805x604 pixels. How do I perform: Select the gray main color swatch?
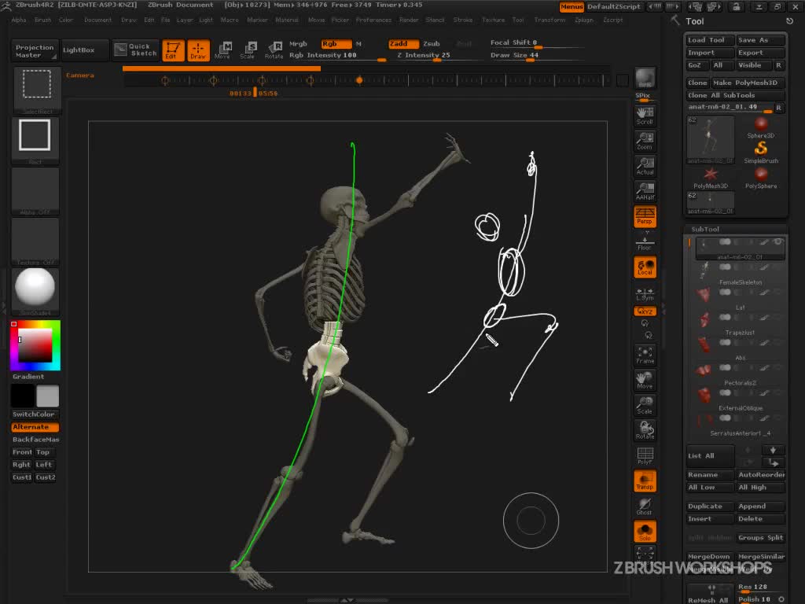pyautogui.click(x=48, y=396)
